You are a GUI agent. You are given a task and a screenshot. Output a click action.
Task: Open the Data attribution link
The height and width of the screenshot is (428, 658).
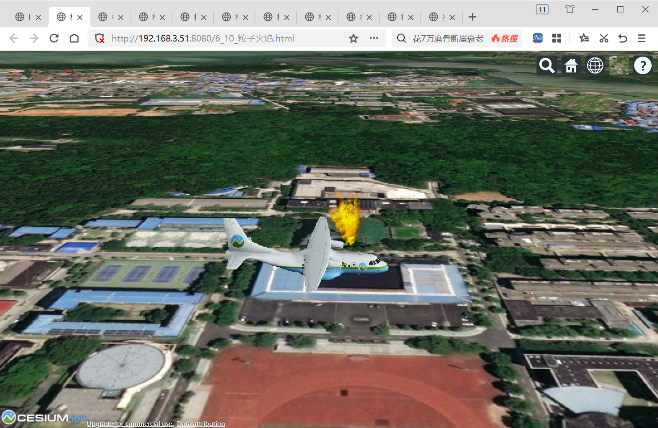(201, 423)
